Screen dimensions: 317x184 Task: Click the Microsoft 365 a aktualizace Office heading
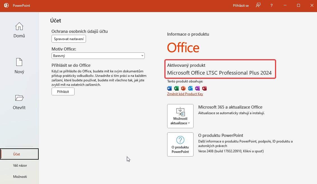click(230, 107)
